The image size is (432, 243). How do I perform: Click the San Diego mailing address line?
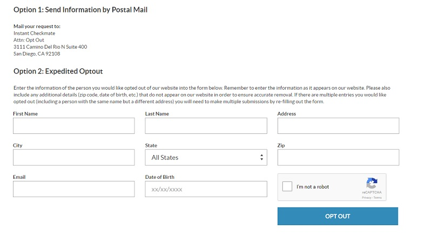pos(37,53)
